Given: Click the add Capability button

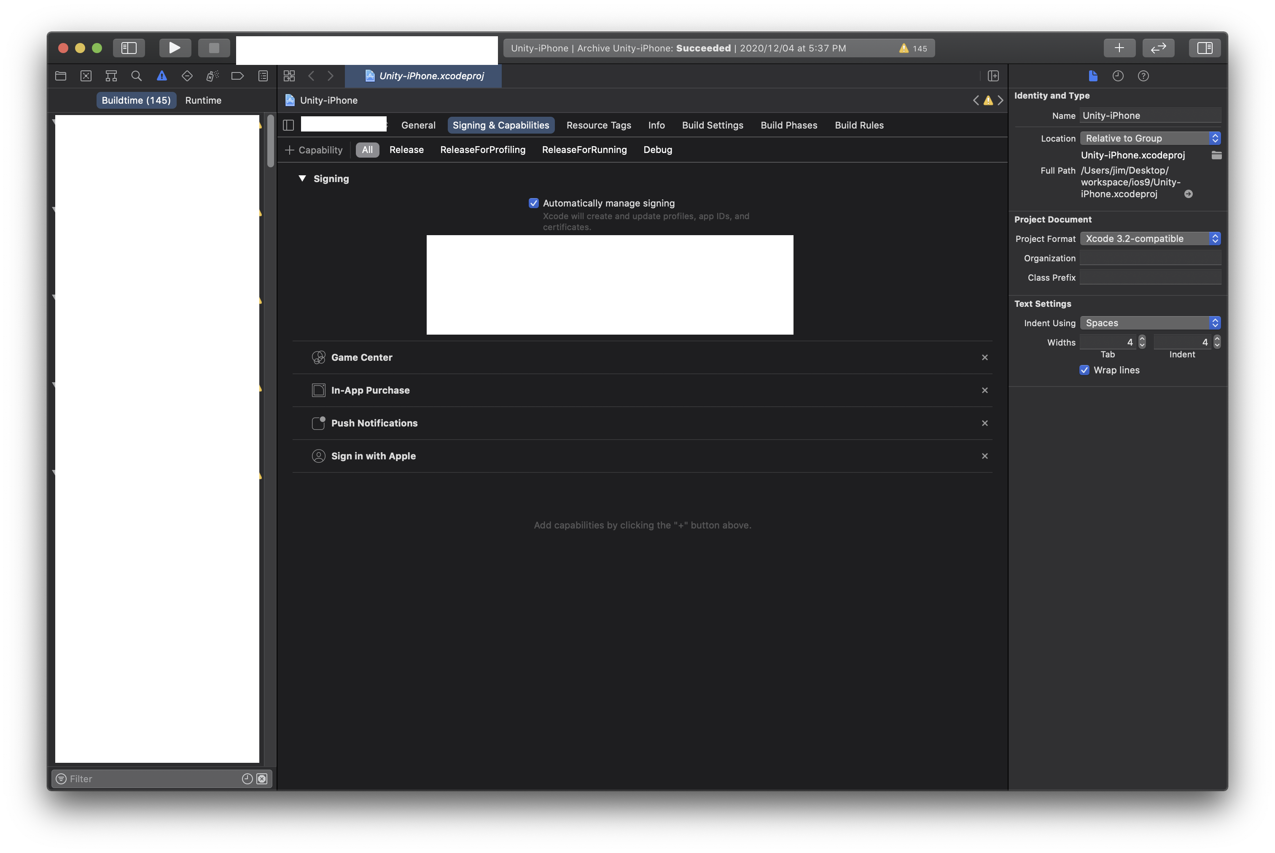Looking at the screenshot, I should click(314, 150).
